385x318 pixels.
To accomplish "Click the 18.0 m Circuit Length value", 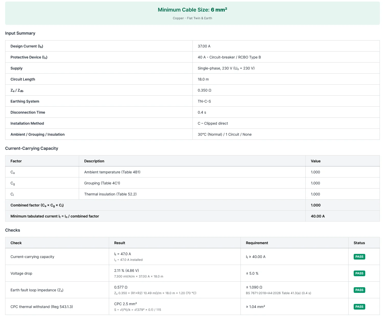I will [203, 79].
